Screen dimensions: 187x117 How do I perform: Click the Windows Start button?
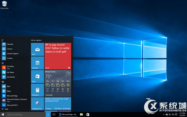(3, 115)
